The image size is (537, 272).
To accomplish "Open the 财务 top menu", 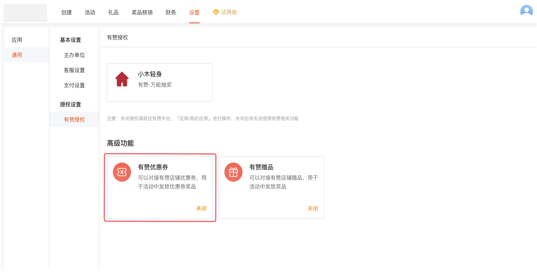I will coord(171,12).
